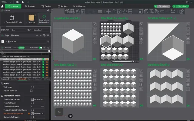This screenshot has width=194, height=121.
Task: Select the Lay on face tool
Action: 125,11
